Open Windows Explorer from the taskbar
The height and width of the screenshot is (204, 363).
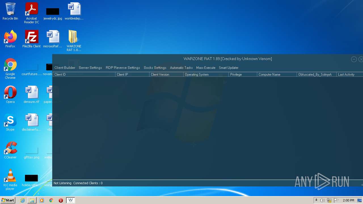[32, 200]
